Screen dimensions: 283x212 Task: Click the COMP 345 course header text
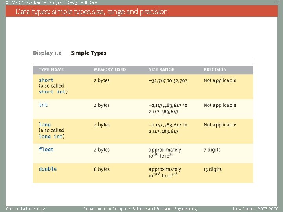[x=51, y=2]
